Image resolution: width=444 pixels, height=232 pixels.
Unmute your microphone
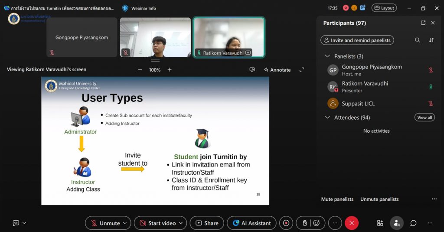(105, 223)
